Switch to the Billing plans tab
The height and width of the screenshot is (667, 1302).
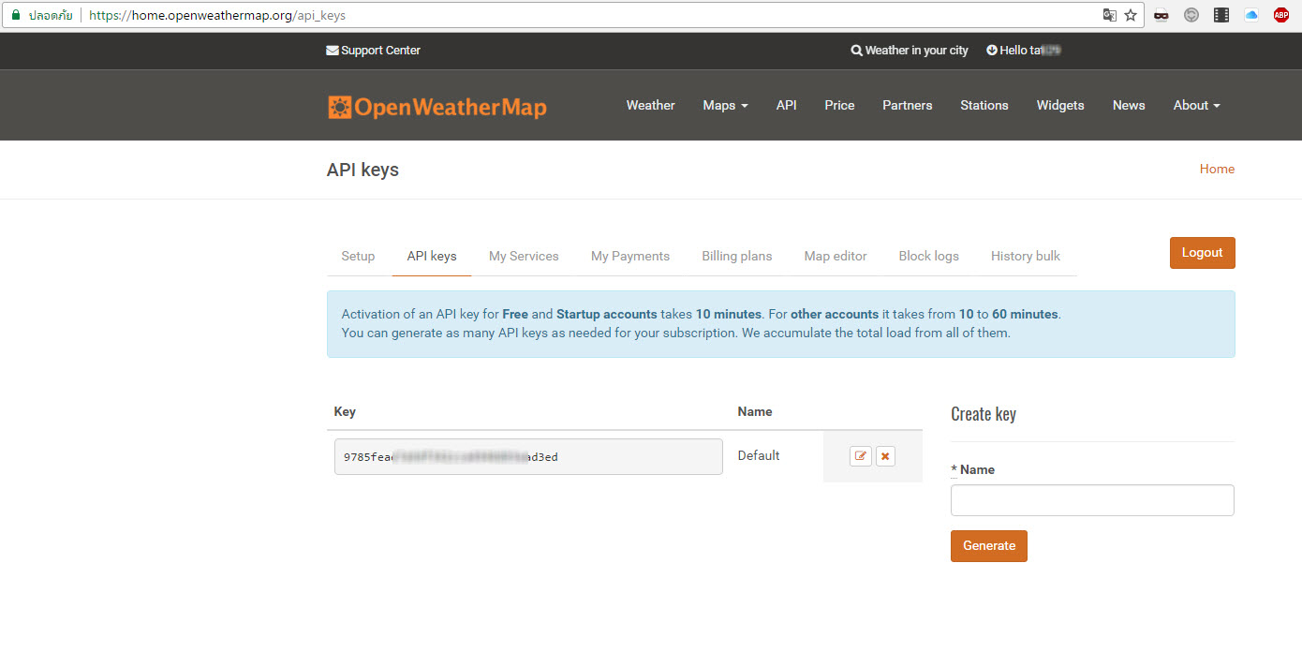737,256
